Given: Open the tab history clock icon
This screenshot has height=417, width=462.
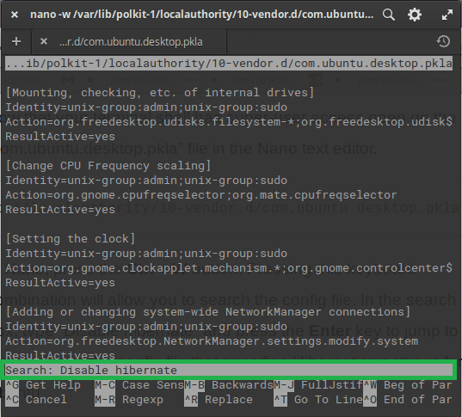Looking at the screenshot, I should (x=443, y=41).
